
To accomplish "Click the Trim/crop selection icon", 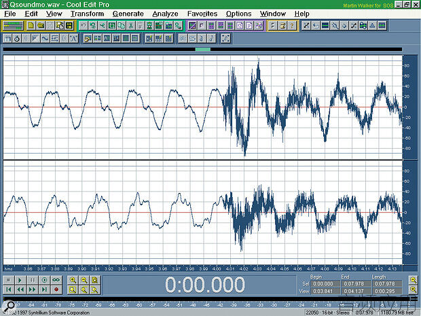I will coord(111,26).
